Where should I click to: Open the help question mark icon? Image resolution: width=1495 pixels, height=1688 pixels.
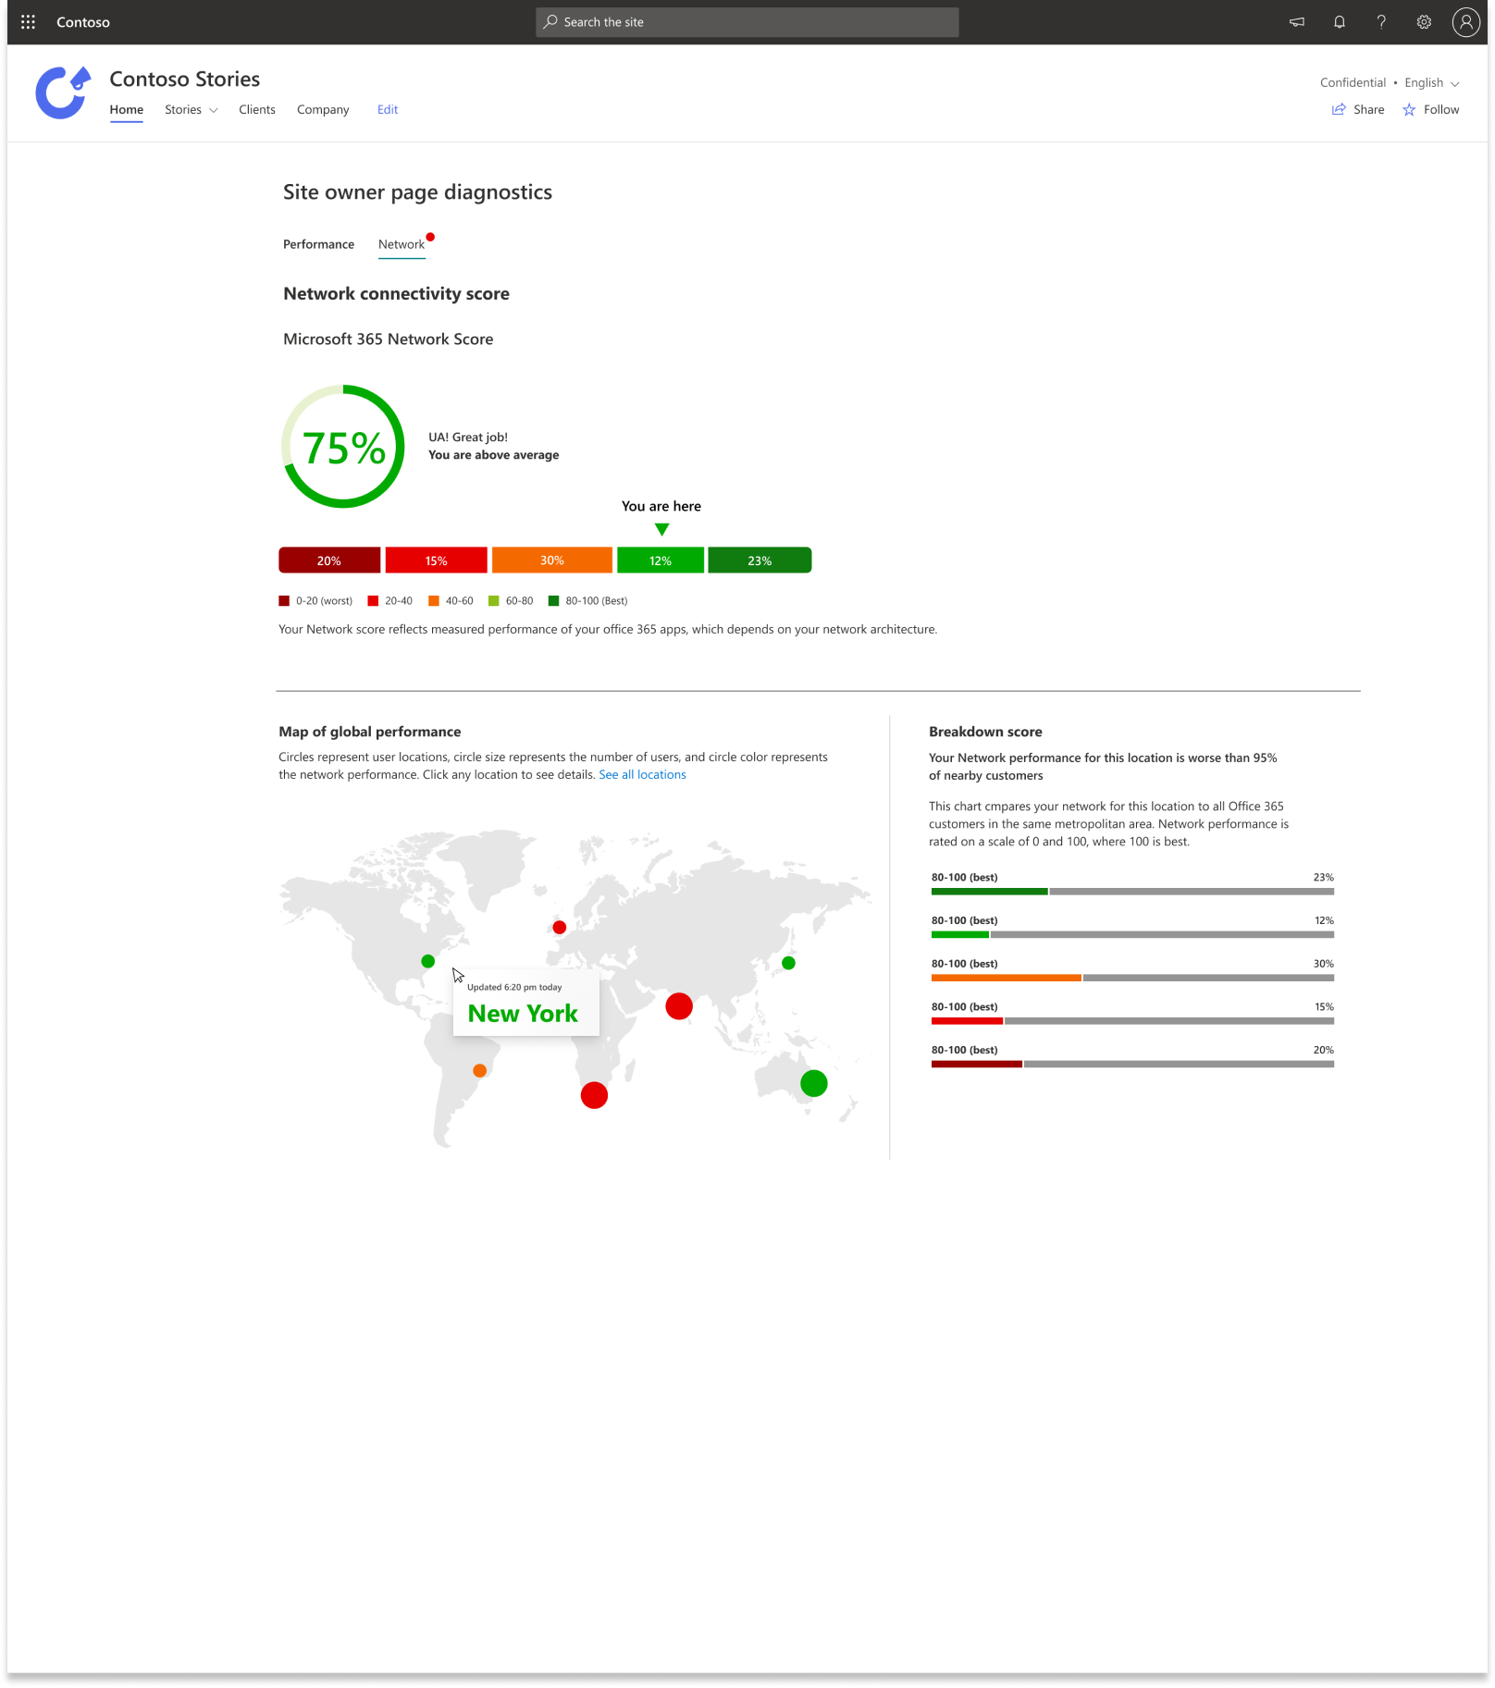1381,22
